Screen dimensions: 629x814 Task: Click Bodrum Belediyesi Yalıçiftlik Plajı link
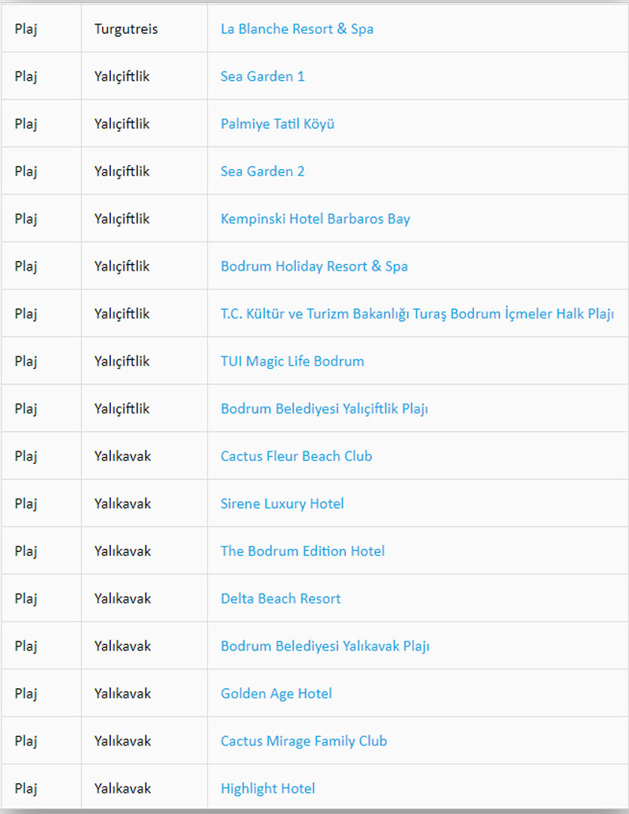pyautogui.click(x=324, y=409)
